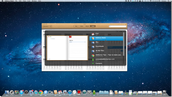Image resolution: width=172 pixels, height=97 pixels.
Task: Open the View menu
Action: click(24, 1)
